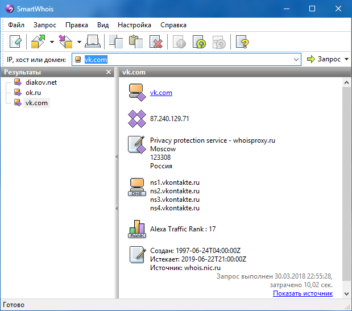Close the Результаты panel
The width and height of the screenshot is (352, 311).
pyautogui.click(x=109, y=72)
